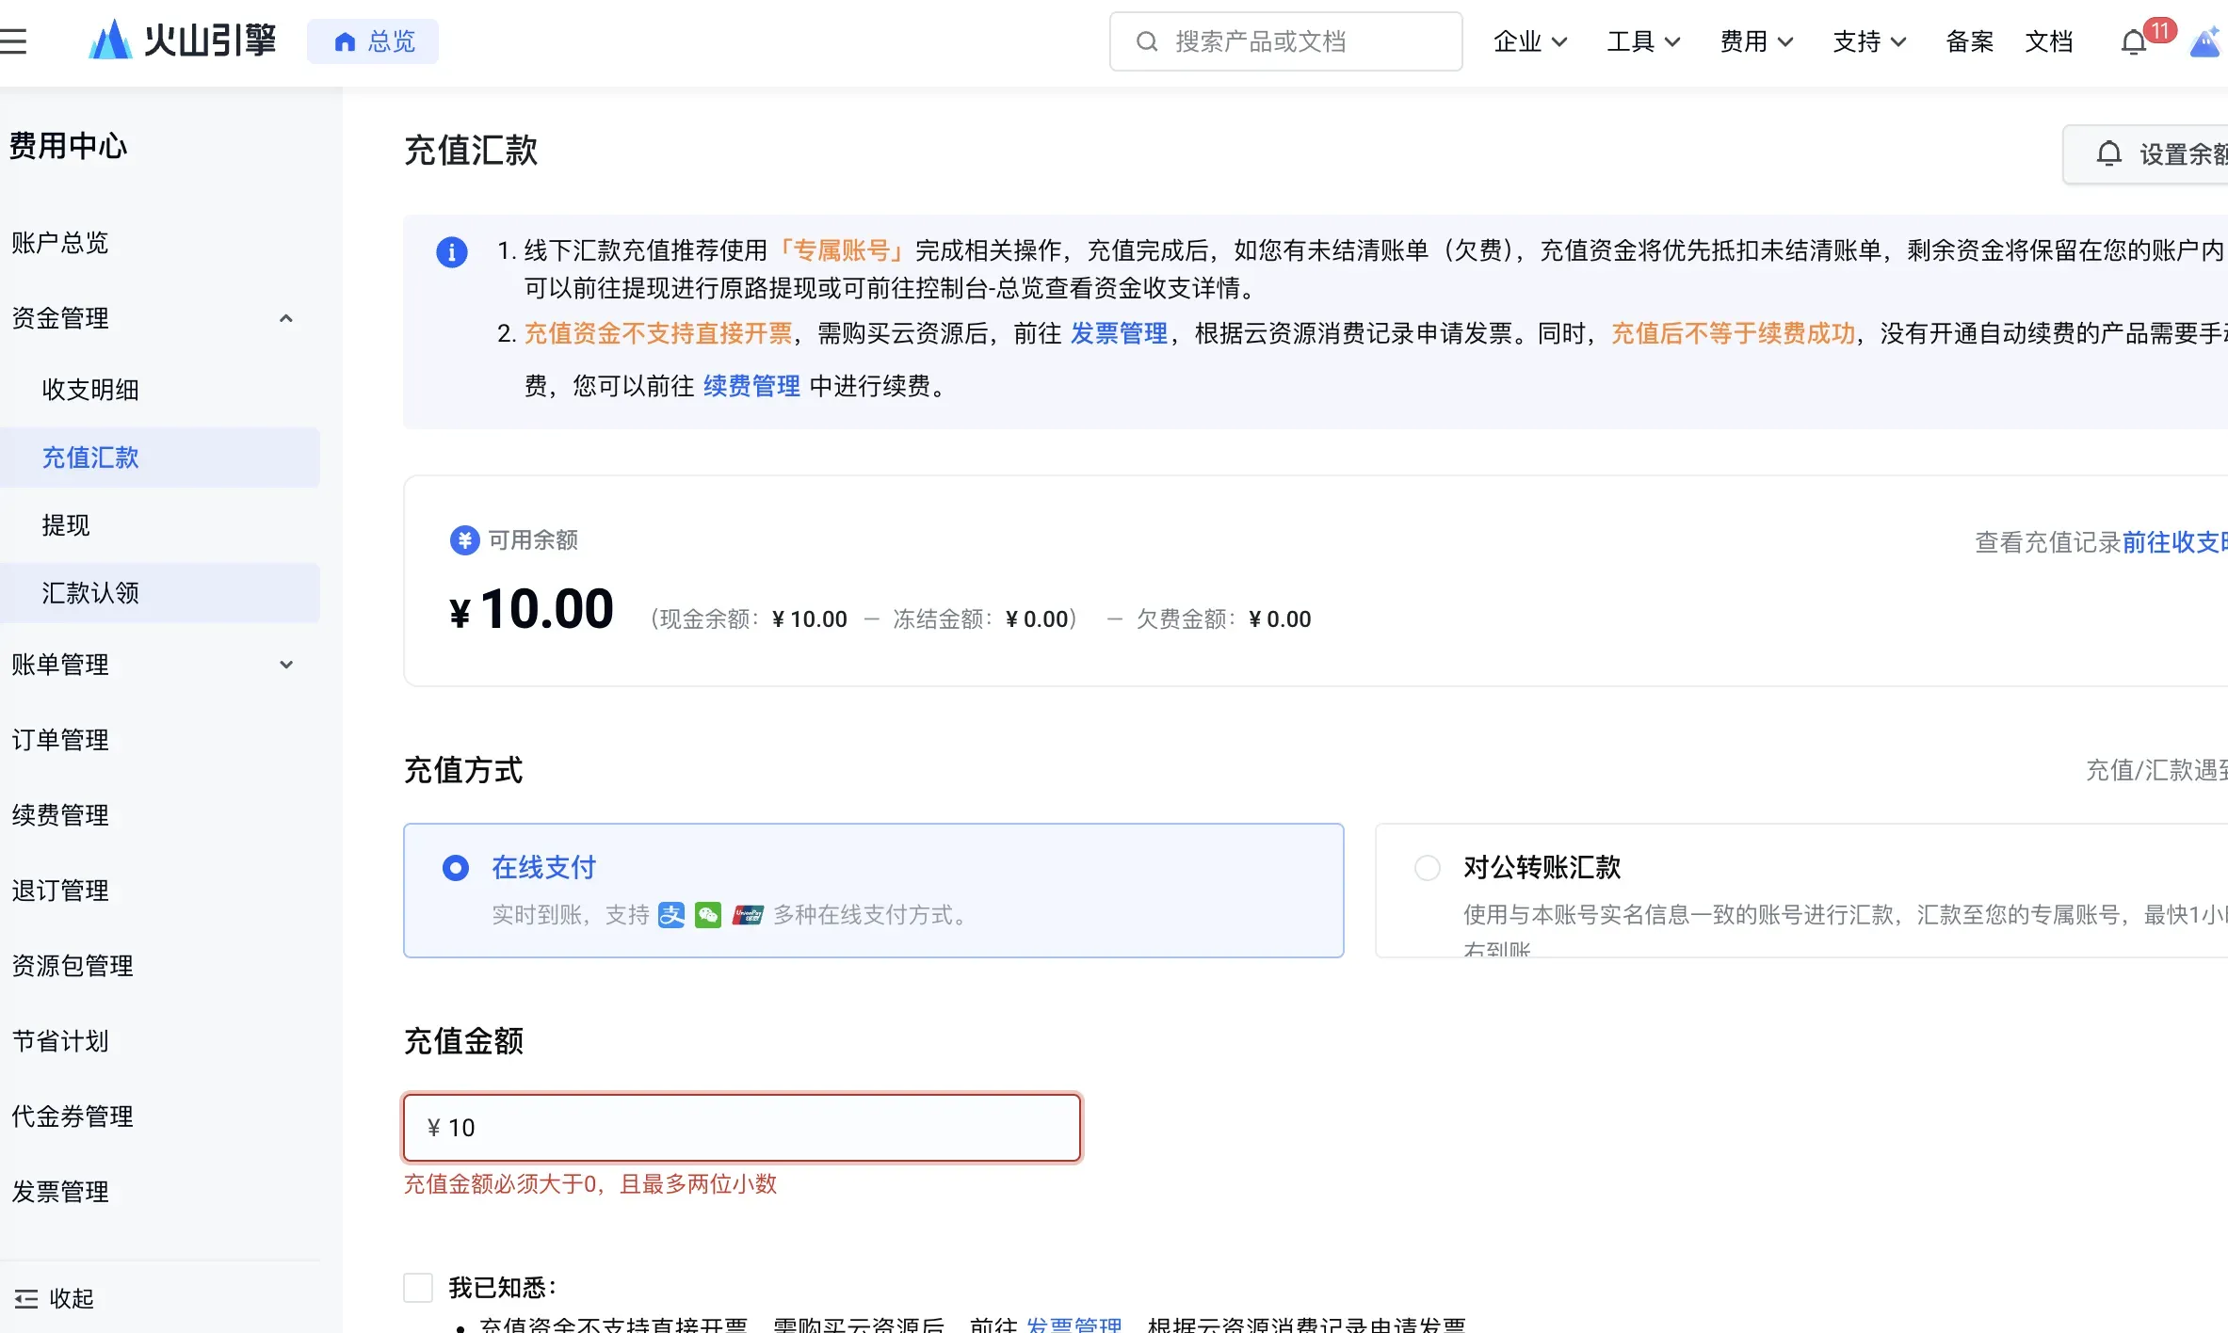Image resolution: width=2228 pixels, height=1333 pixels.
Task: Select the 对公转账汇款 radio button
Action: (1428, 868)
